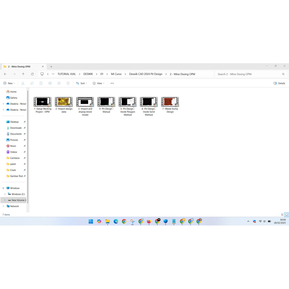Select 7 -Waste Dump Design video

tap(170, 105)
